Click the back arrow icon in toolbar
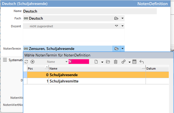Screen dimensions: 174x113 tap(141, 62)
